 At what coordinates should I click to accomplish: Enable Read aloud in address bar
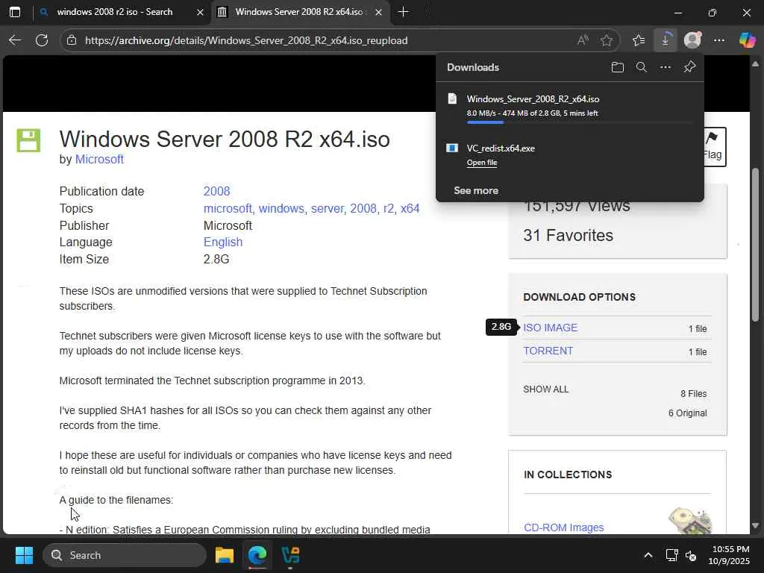[x=583, y=40]
